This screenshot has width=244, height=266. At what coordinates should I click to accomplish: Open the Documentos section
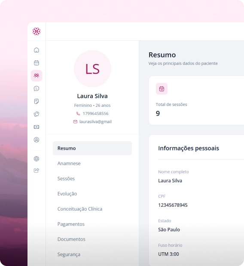71,239
